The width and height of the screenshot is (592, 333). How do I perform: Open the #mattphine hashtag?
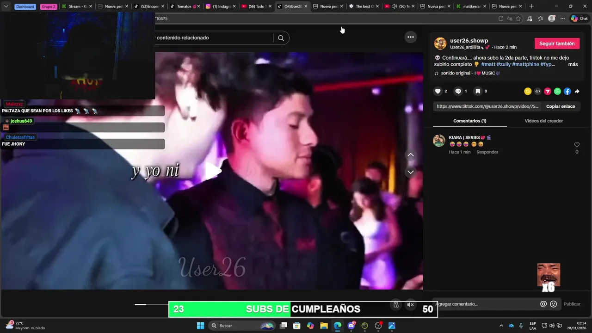tap(525, 64)
